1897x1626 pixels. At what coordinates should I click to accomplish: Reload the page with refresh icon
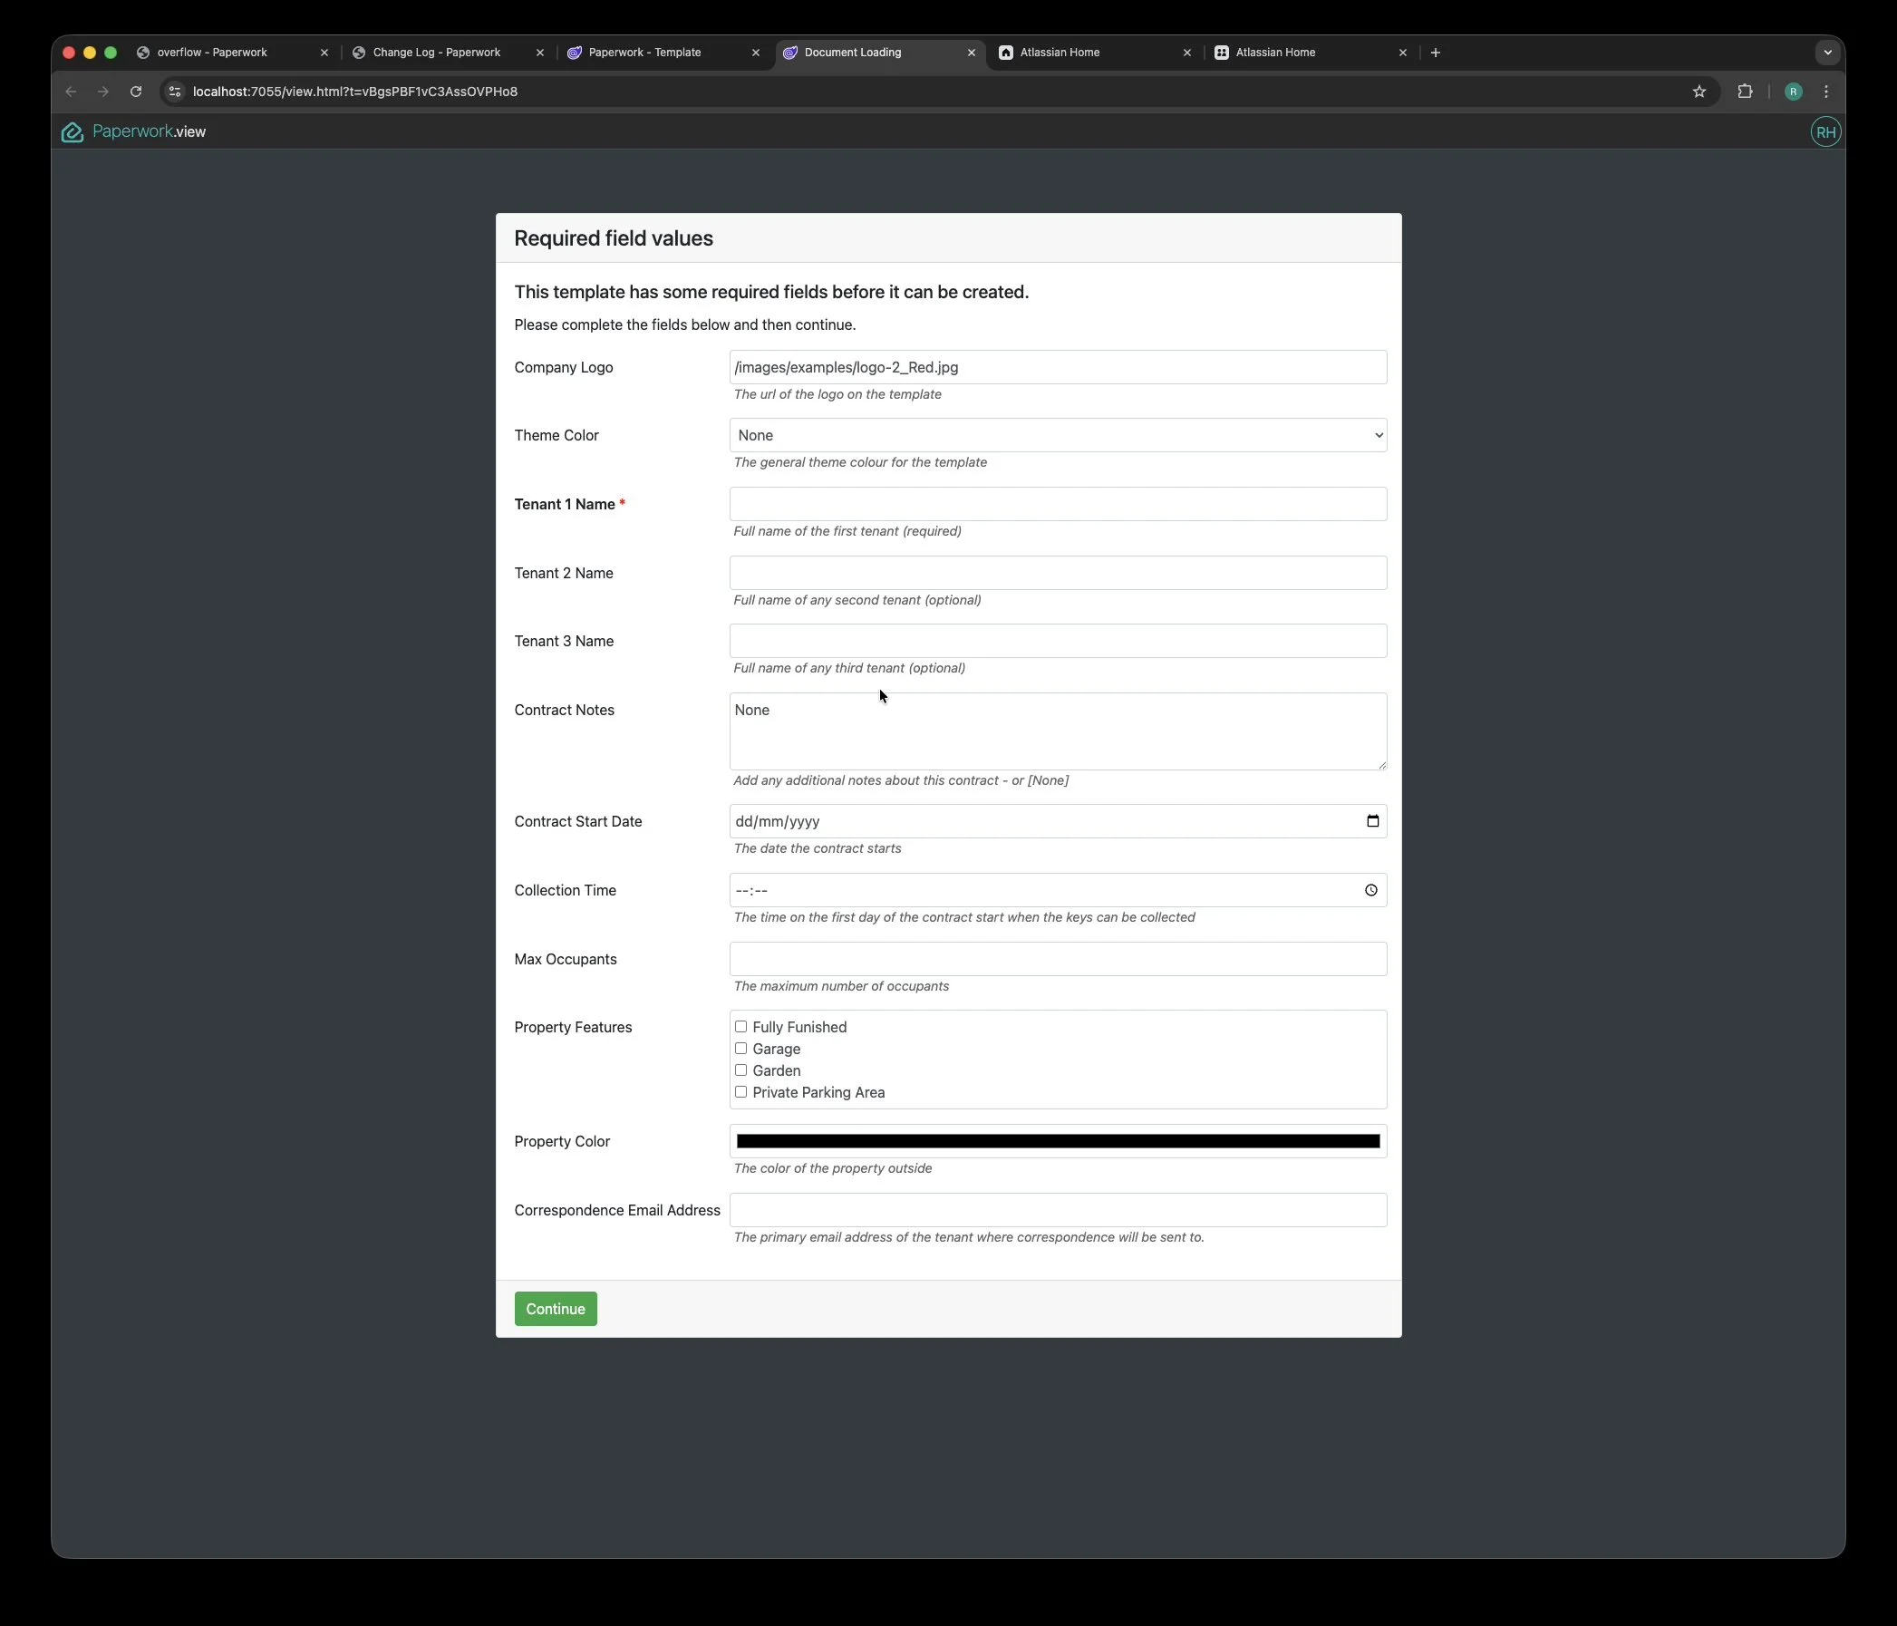coord(136,92)
